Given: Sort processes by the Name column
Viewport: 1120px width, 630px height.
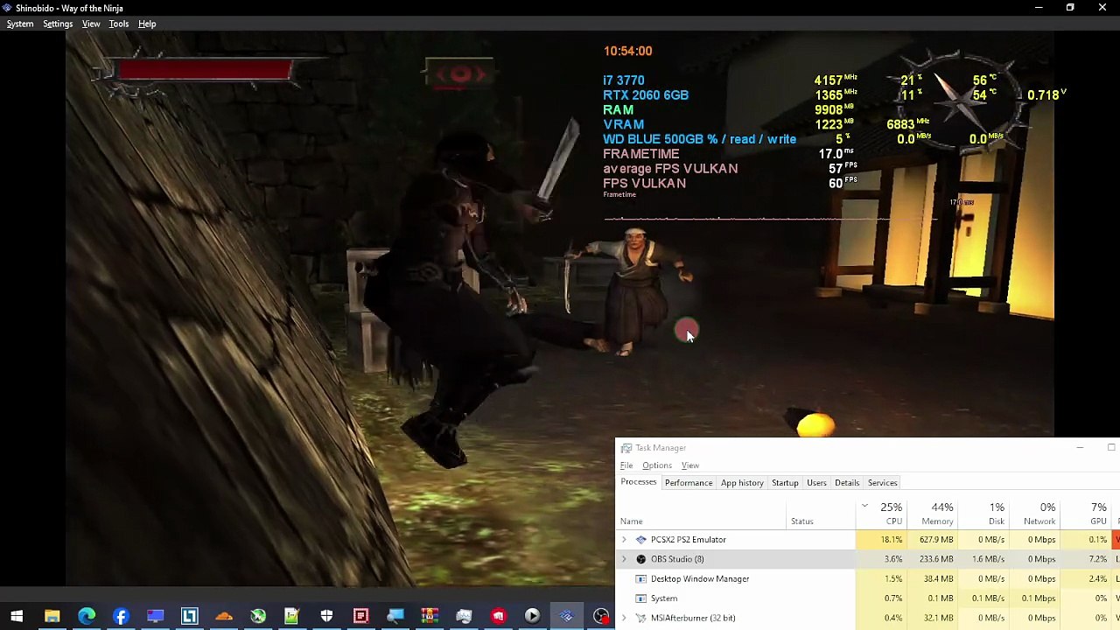Looking at the screenshot, I should [x=631, y=521].
